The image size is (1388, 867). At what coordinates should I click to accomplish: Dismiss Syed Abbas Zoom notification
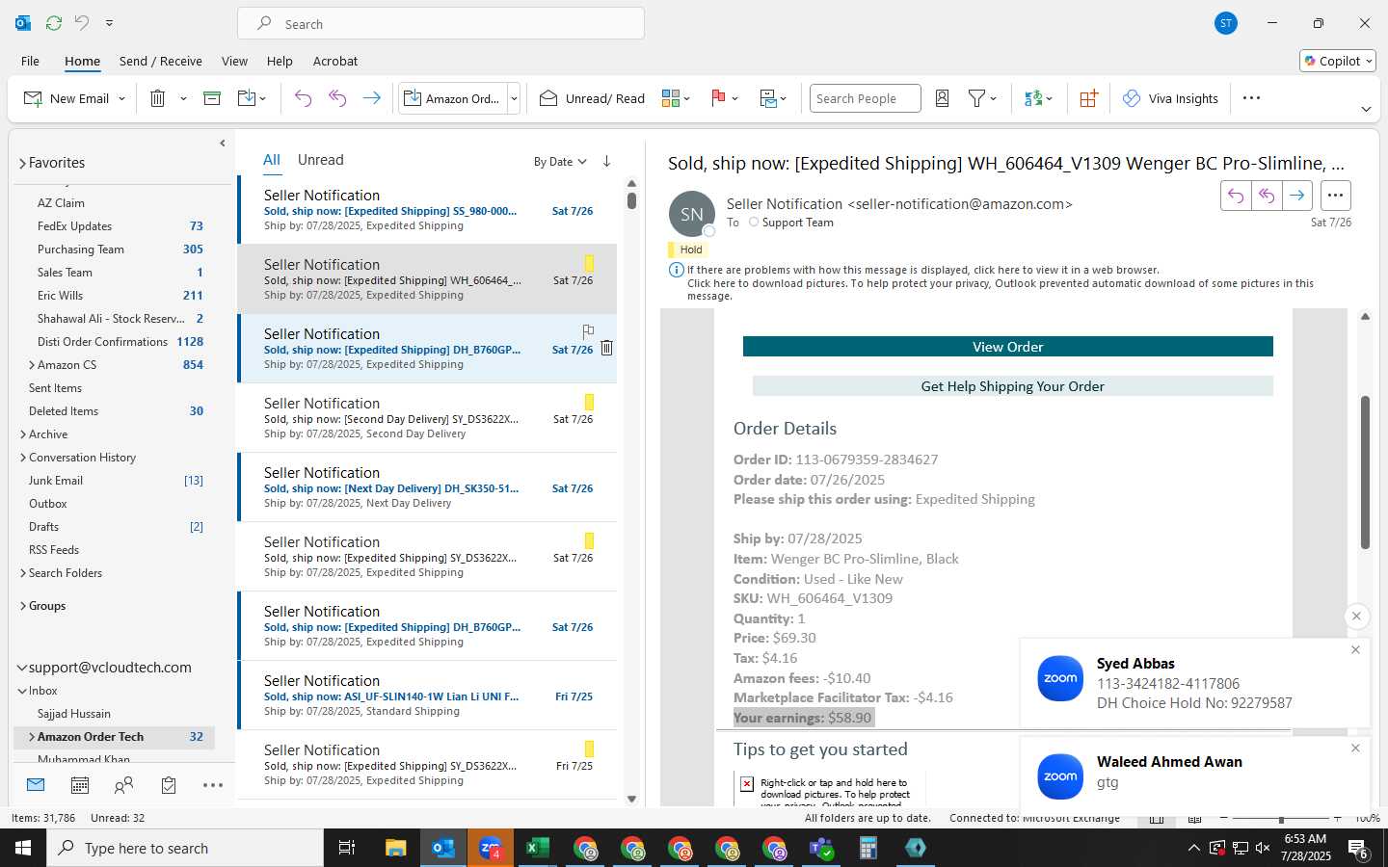point(1355,650)
